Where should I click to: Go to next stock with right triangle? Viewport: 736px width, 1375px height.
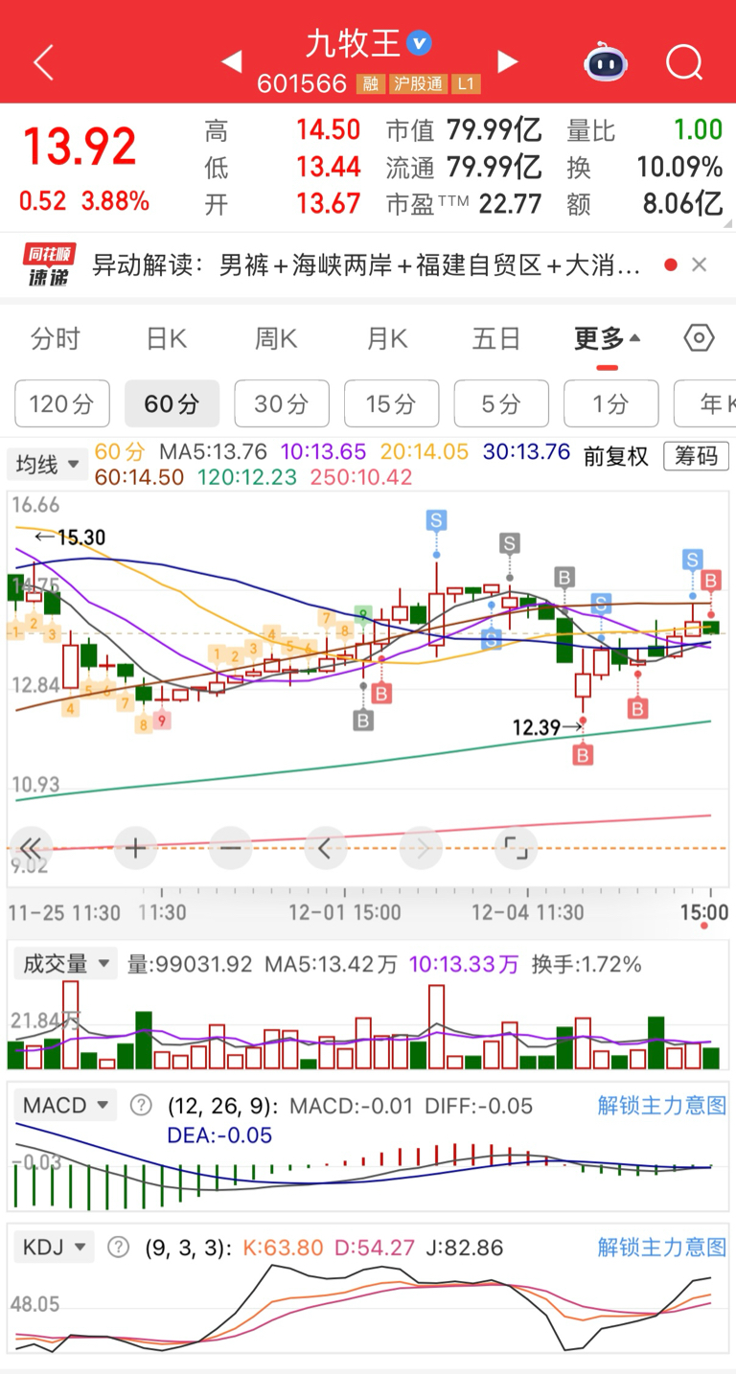[507, 62]
